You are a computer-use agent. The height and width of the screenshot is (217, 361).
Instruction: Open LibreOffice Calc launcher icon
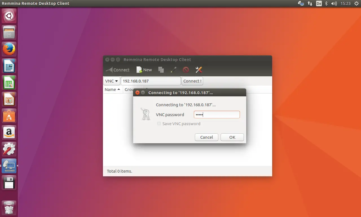pos(9,83)
